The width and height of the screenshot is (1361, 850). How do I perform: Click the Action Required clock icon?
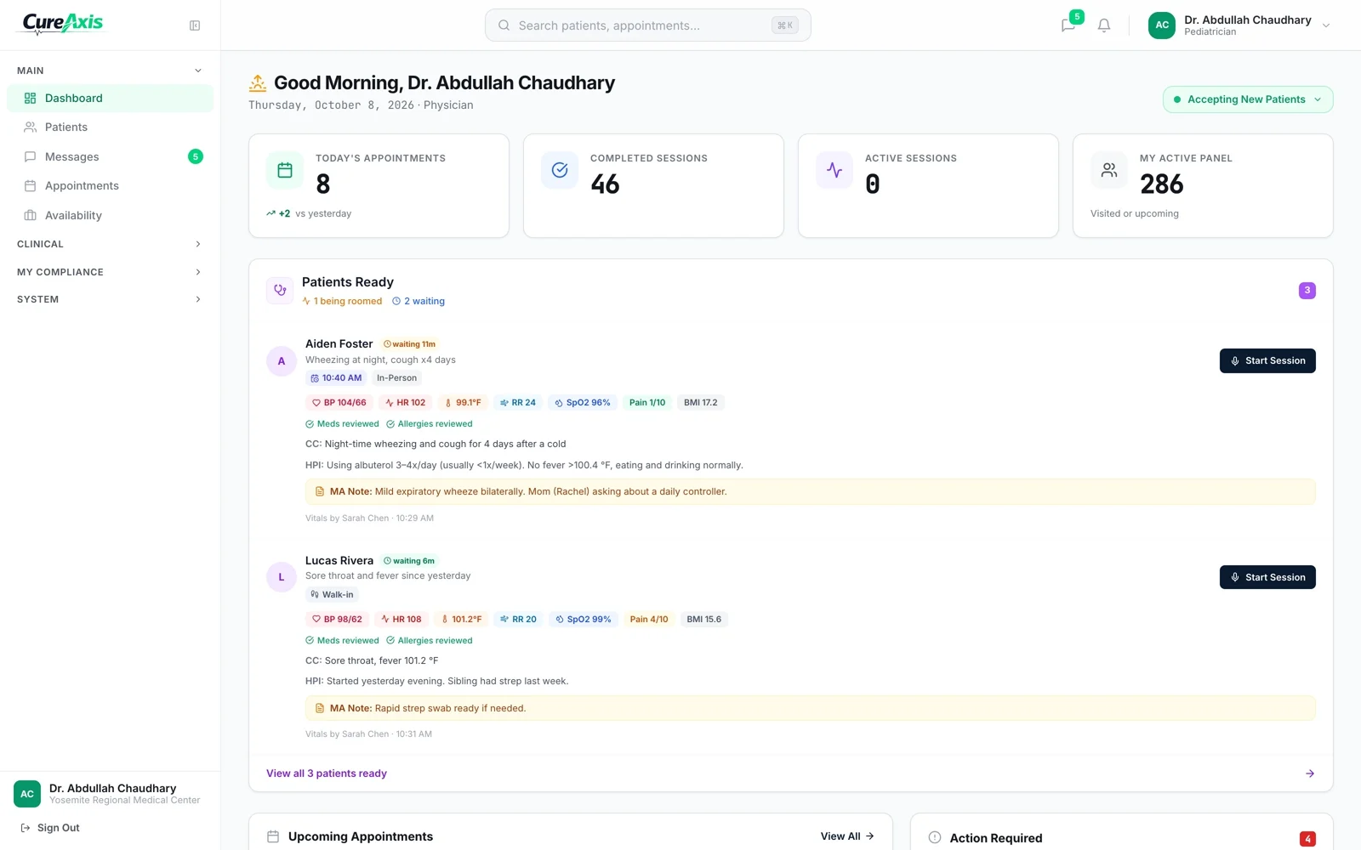click(935, 837)
